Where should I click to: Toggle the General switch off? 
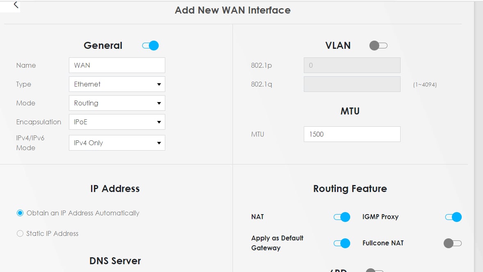click(150, 46)
